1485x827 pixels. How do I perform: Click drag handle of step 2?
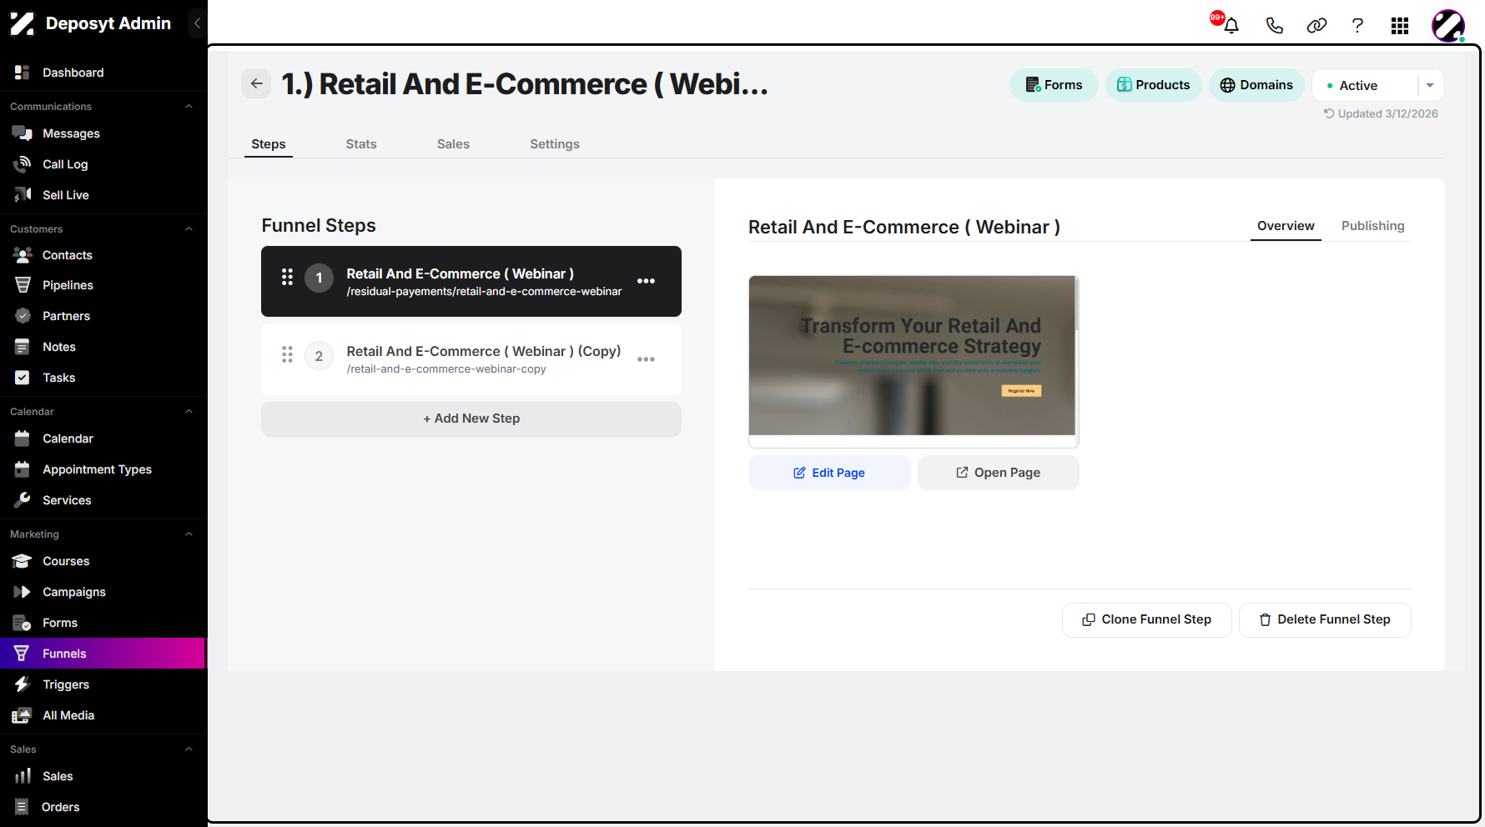pyautogui.click(x=287, y=354)
